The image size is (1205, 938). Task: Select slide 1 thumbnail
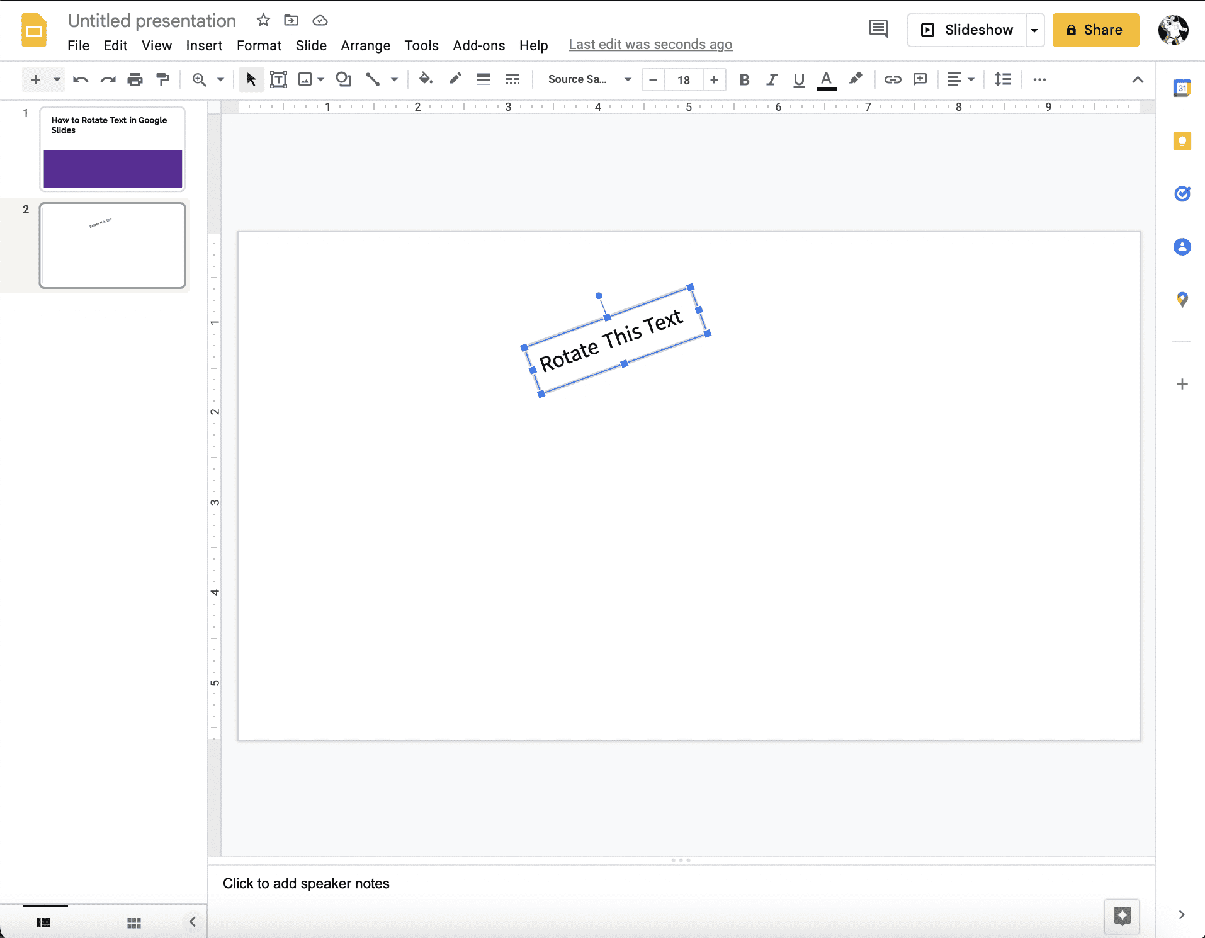[x=112, y=149]
